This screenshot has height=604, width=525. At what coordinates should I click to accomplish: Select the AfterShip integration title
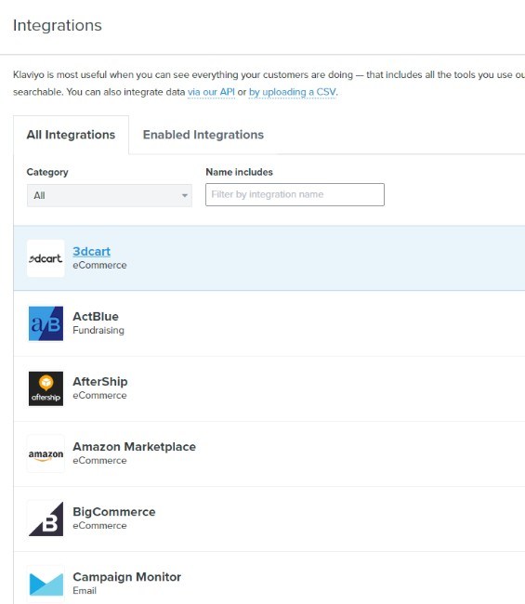(100, 381)
